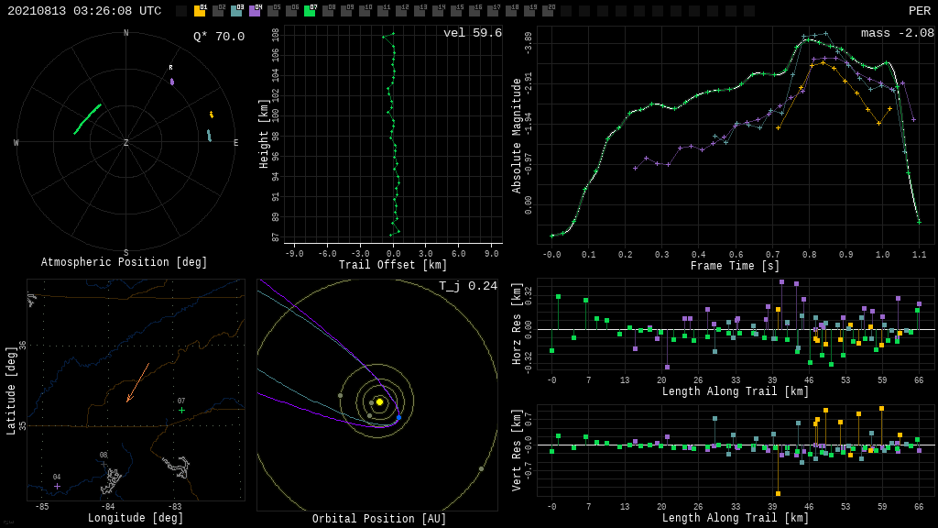Click the purple radiant marker labeled R

tap(171, 81)
